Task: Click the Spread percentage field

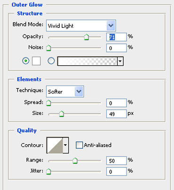Action: point(116,103)
